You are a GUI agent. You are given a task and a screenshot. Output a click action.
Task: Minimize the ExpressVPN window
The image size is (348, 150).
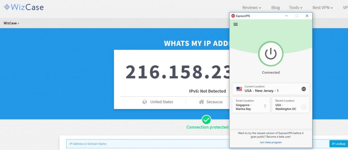tap(286, 16)
